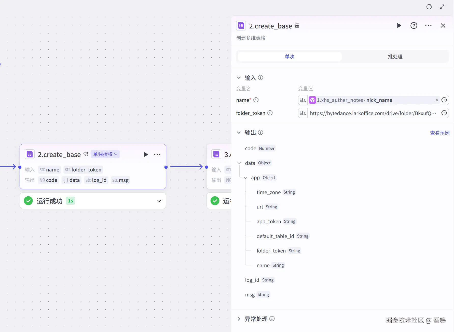Viewport: 454px width, 332px height.
Task: Open ellipsis menu on 2.create_base canvas node
Action: [x=157, y=154]
